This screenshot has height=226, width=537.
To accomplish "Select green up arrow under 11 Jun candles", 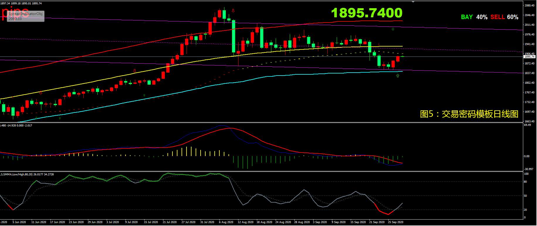I will 36,118.
